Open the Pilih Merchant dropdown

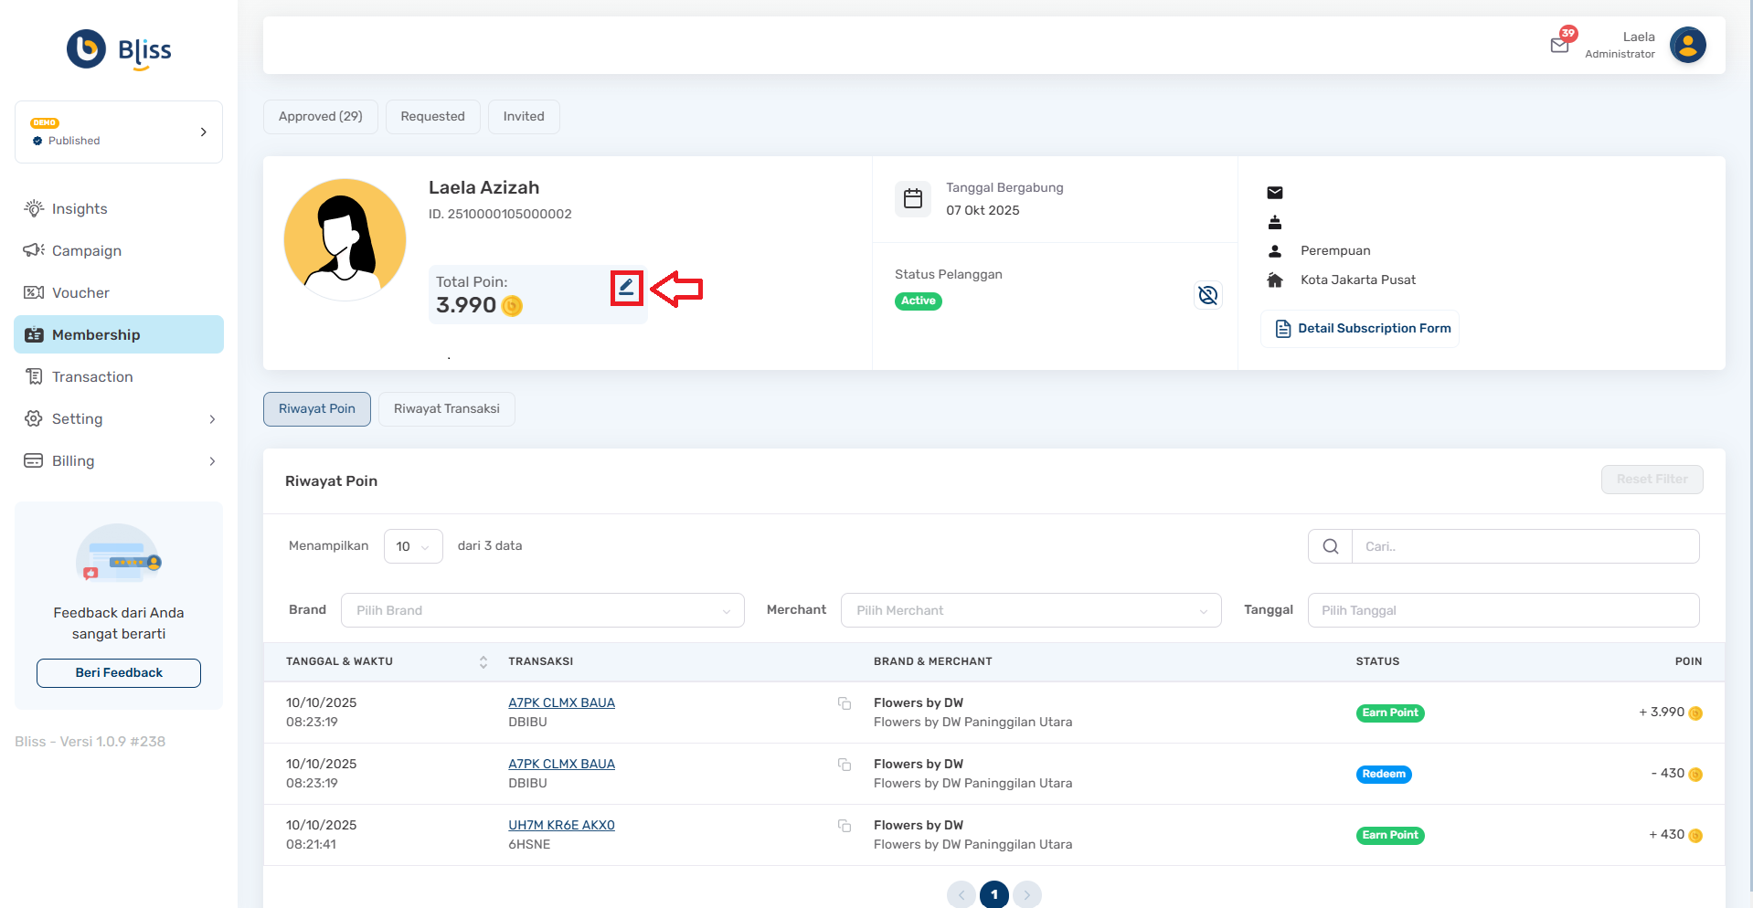point(1030,610)
